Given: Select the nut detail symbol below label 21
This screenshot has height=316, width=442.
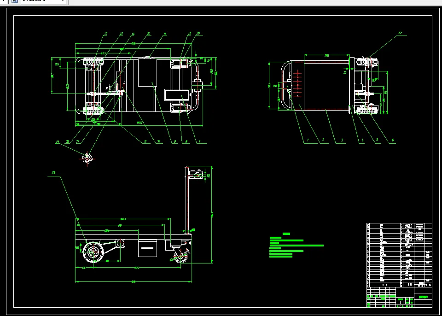Looking at the screenshot, I should click(x=87, y=159).
